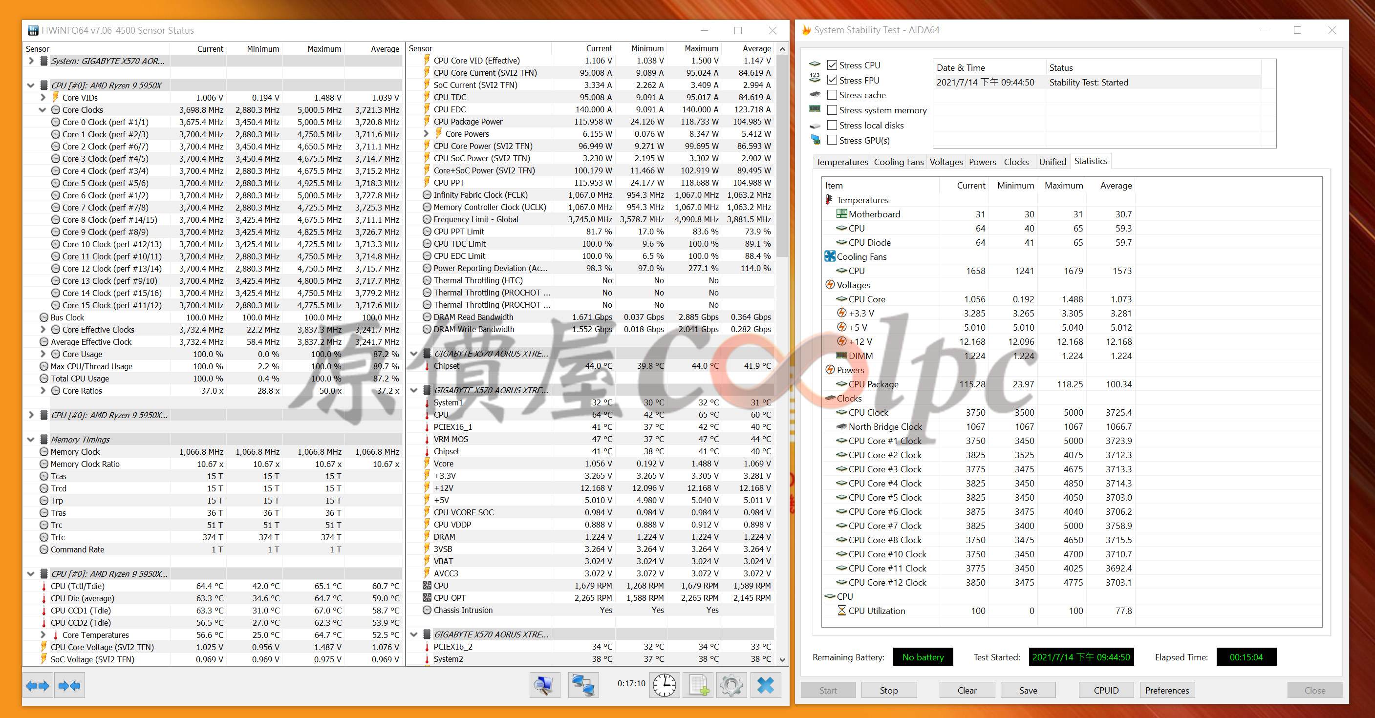1375x718 pixels.
Task: Collapse the Memory Timings group
Action: 31,440
